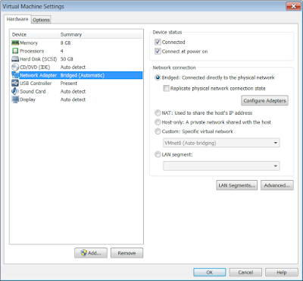Viewport: 303px width, 281px height.
Task: Select the NAT radio button
Action: point(158,112)
